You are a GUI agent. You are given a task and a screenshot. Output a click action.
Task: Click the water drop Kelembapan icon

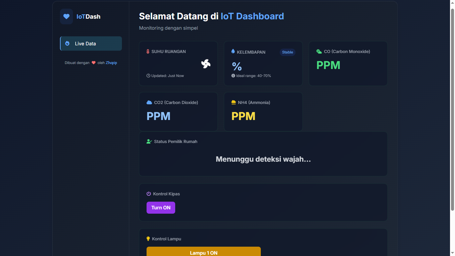coord(233,51)
